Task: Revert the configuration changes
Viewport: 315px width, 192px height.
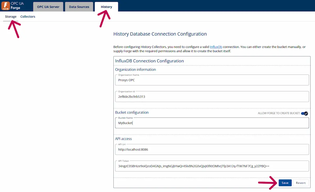Action: click(301, 183)
